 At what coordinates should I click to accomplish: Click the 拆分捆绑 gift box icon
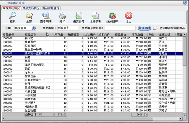click(112, 16)
